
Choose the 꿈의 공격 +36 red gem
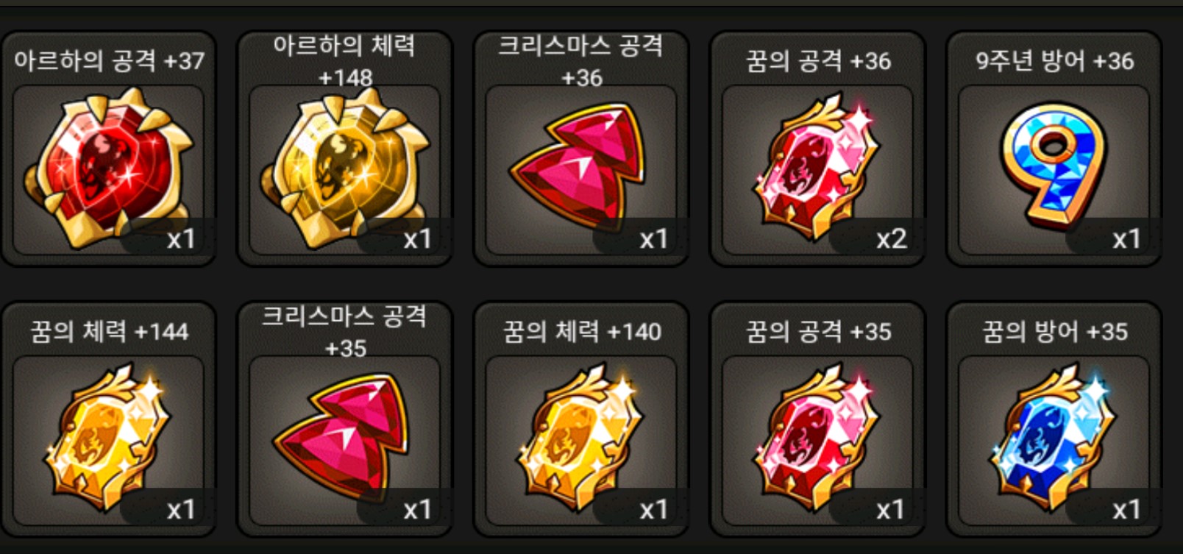click(x=817, y=166)
